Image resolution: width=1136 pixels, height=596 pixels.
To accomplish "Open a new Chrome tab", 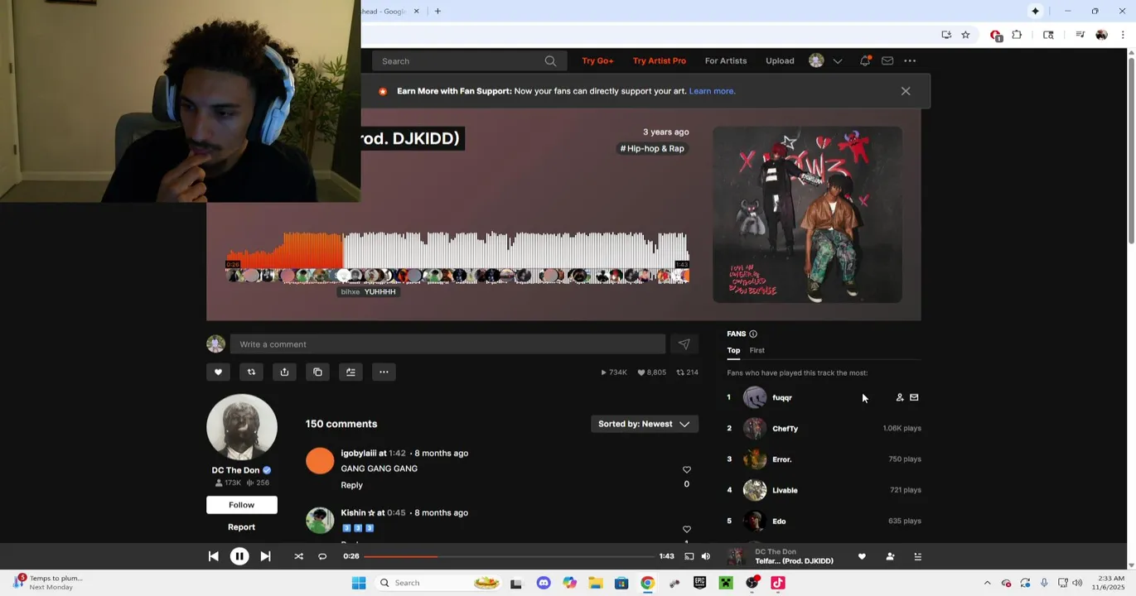I will tap(437, 12).
